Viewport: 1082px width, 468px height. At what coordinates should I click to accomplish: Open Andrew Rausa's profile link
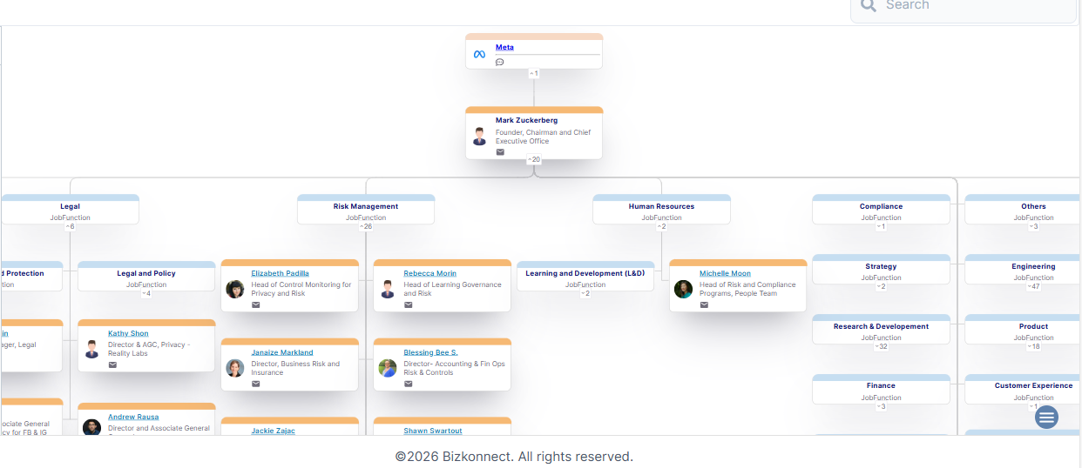[133, 417]
